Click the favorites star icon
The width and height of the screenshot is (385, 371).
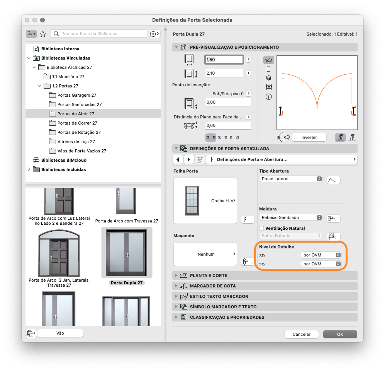(x=43, y=34)
